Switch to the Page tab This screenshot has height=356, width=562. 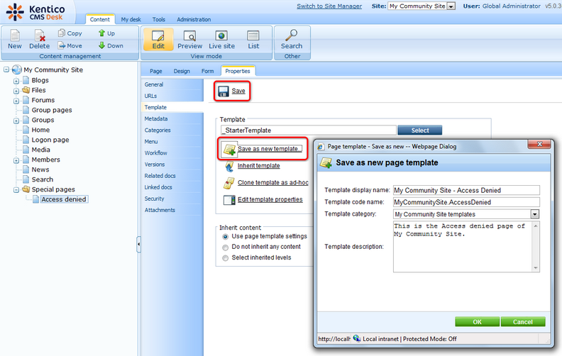pos(156,71)
